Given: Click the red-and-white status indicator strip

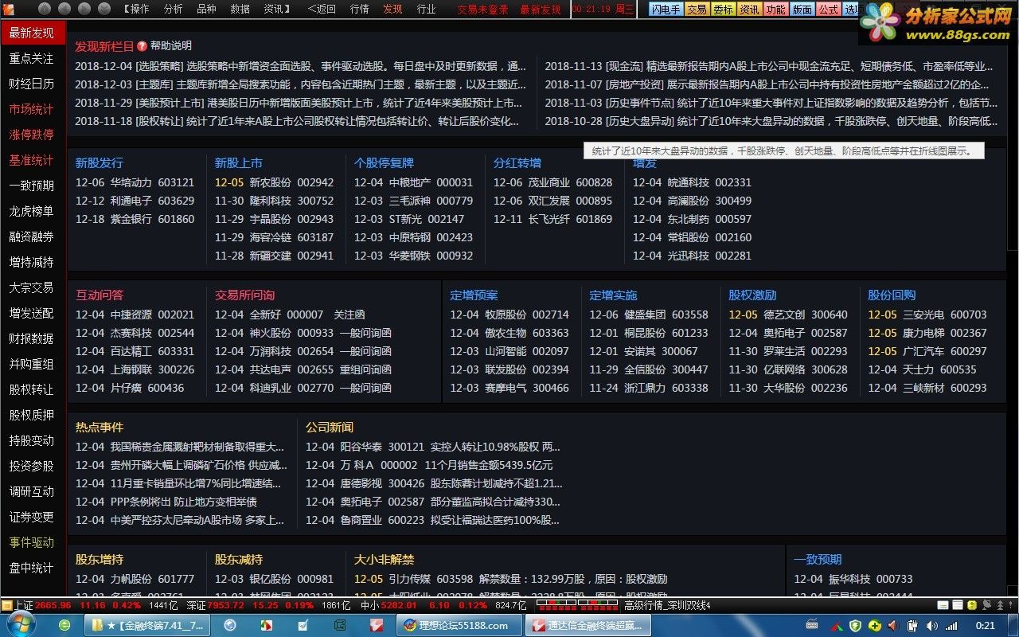Looking at the screenshot, I should pos(577,605).
